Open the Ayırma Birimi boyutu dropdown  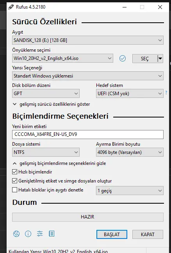(130, 152)
